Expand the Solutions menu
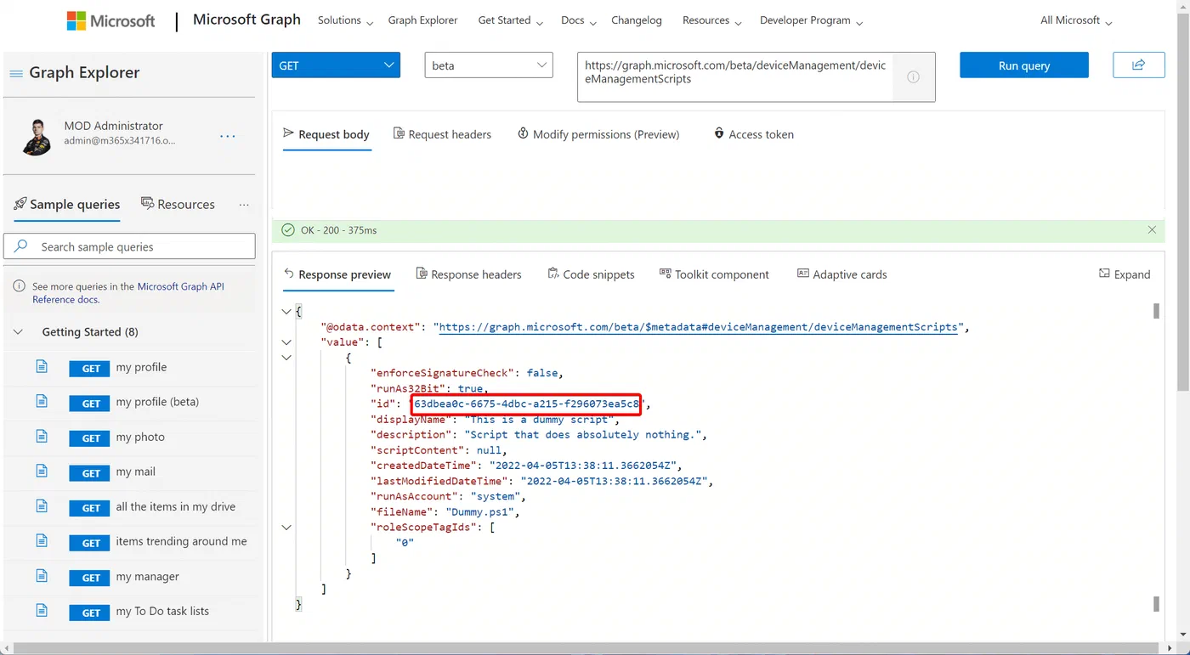This screenshot has height=655, width=1190. 345,20
